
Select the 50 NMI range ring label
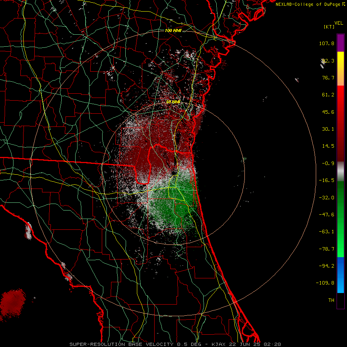click(173, 102)
